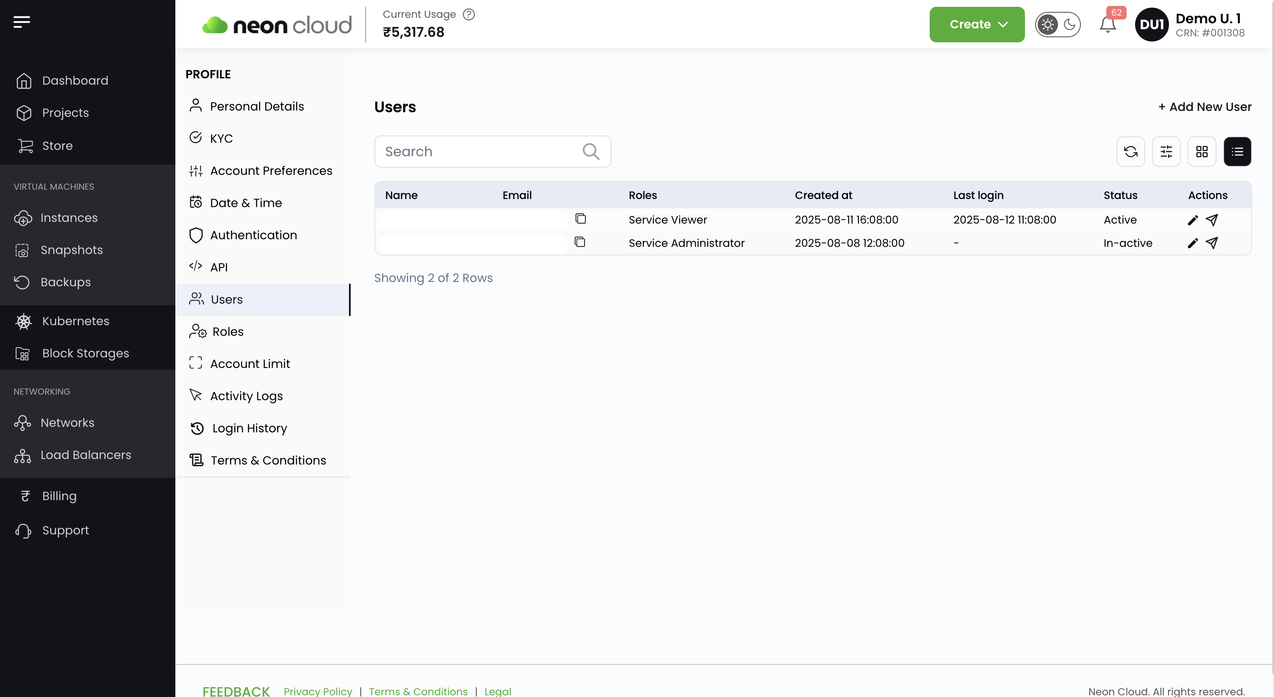The image size is (1274, 697).
Task: Open Roles in profile menu
Action: tap(227, 332)
